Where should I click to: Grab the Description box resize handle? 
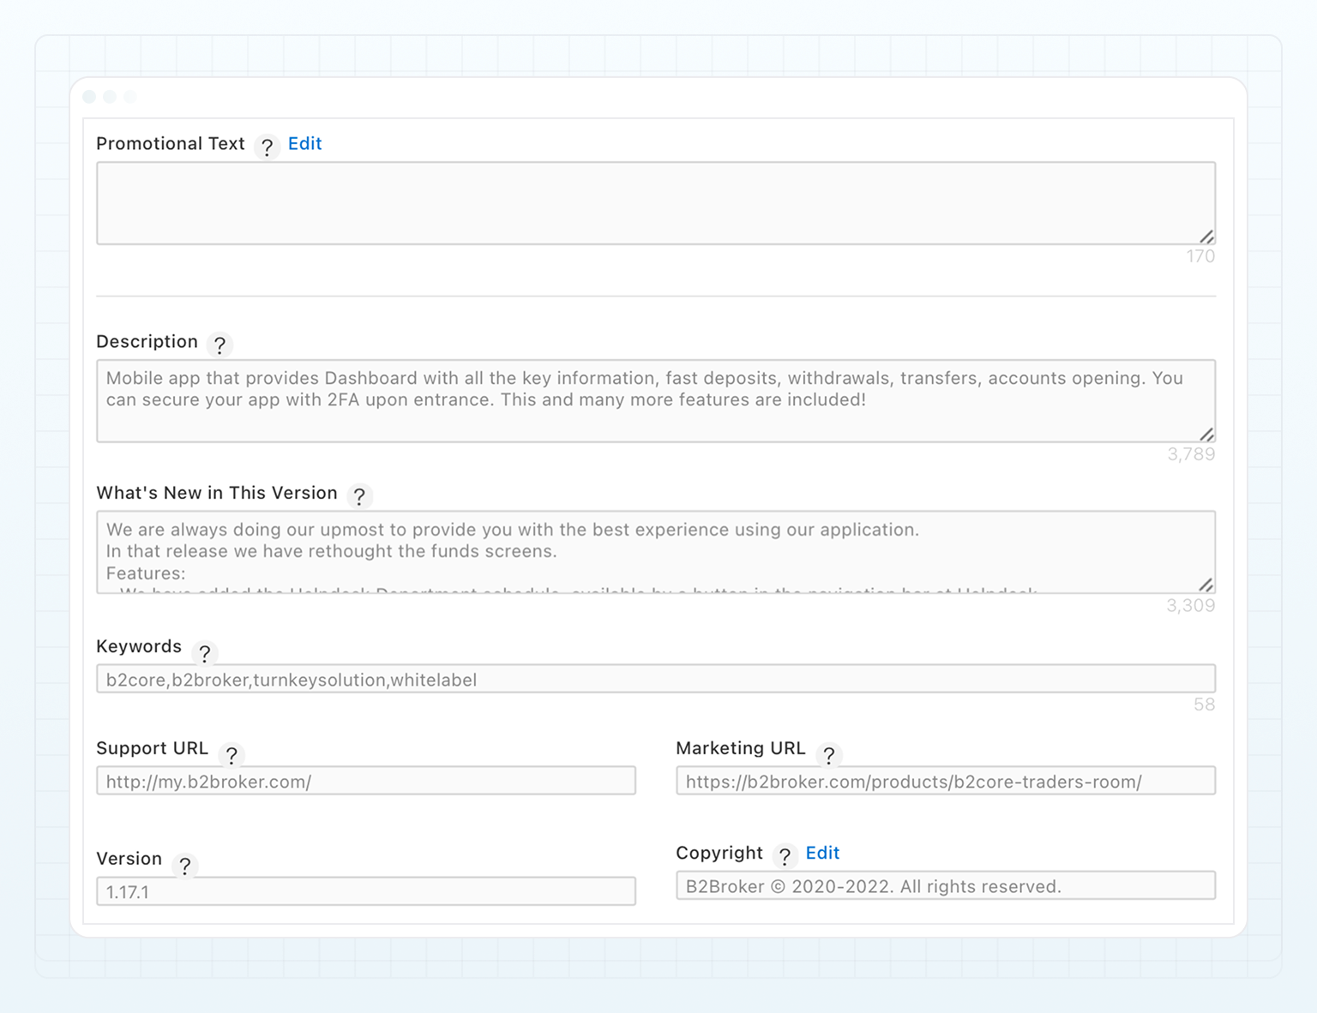tap(1206, 434)
